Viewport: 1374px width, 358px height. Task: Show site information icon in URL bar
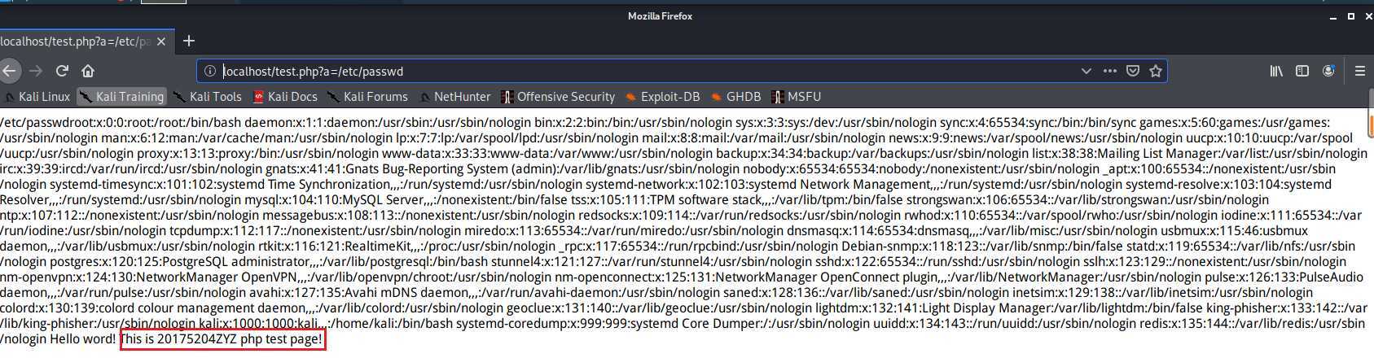pyautogui.click(x=209, y=71)
